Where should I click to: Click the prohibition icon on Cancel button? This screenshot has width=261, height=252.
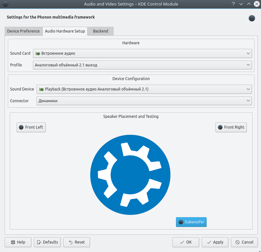(238, 242)
